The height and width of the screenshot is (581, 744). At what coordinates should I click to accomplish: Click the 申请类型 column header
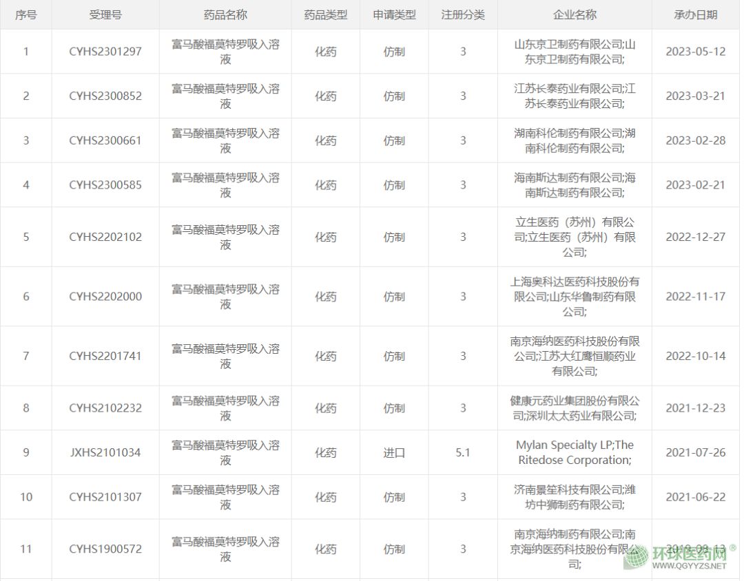[x=394, y=14]
